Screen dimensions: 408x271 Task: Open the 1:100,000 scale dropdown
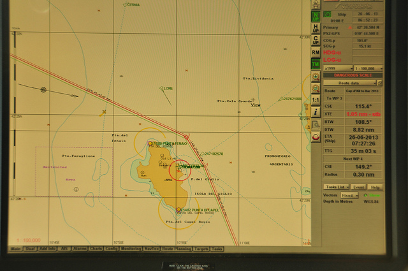pos(368,68)
